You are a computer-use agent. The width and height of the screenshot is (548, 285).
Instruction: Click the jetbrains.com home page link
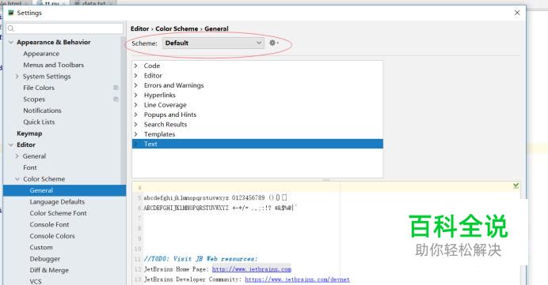[x=252, y=269]
